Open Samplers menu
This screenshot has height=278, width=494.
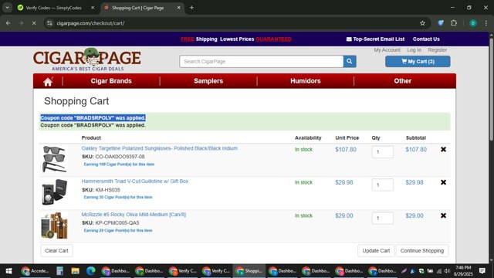(x=208, y=81)
